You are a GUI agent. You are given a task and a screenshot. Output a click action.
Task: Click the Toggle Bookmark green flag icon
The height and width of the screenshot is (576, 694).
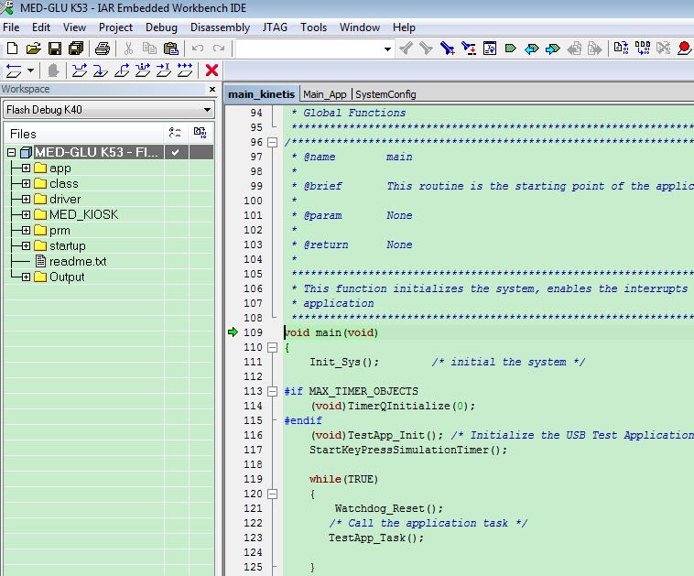tap(510, 49)
